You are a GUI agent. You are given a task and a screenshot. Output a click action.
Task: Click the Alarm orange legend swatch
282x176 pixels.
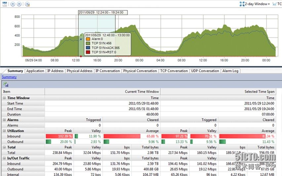pos(88,39)
